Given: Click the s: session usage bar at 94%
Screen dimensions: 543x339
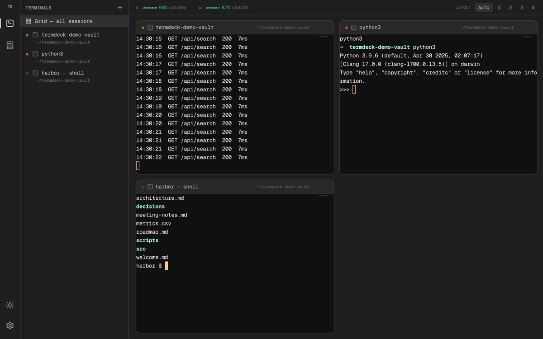Looking at the screenshot, I should pyautogui.click(x=150, y=8).
